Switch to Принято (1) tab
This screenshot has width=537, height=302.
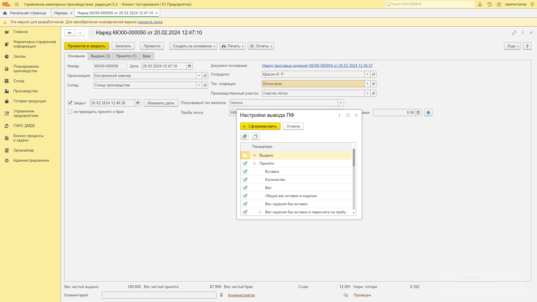(x=126, y=56)
